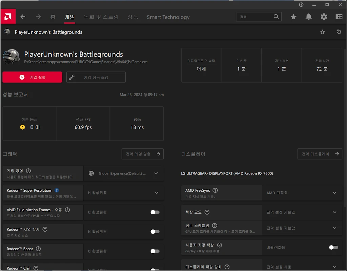This screenshot has height=271, width=347.
Task: Show help for 확장 모드
Action: tap(207, 212)
